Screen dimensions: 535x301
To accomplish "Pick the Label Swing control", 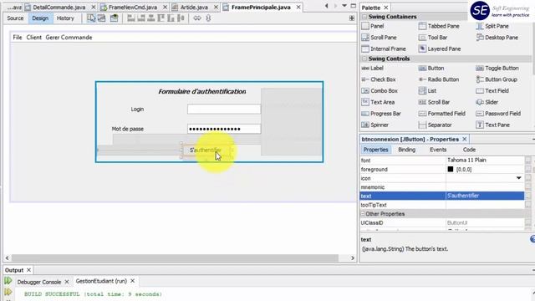I will point(372,68).
